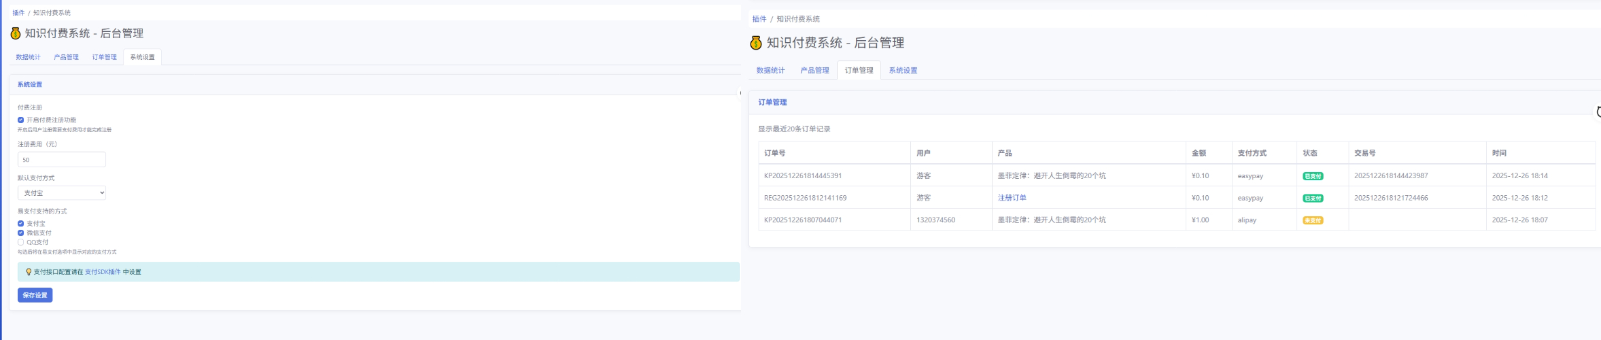This screenshot has width=1601, height=340.
Task: Open the 默认支付方式 dropdown
Action: [x=62, y=193]
